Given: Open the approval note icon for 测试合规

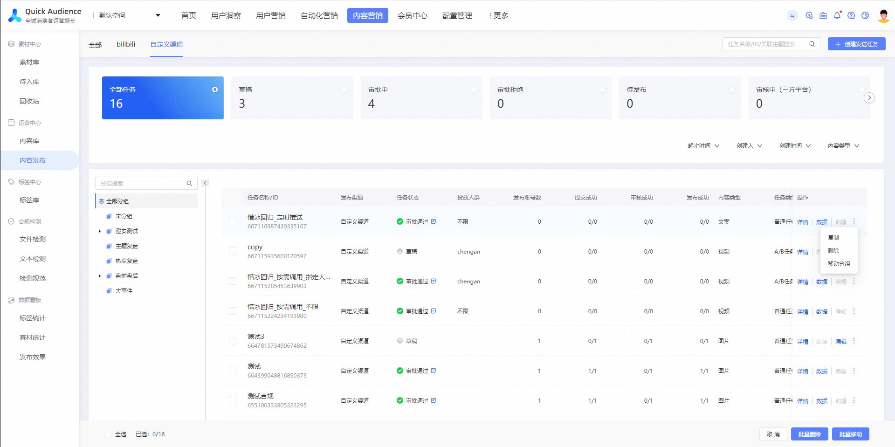Looking at the screenshot, I should point(434,400).
